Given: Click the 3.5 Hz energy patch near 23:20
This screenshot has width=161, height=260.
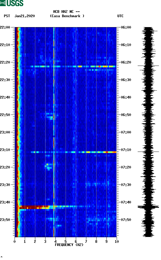Looking at the screenshot, I should click(x=49, y=166).
